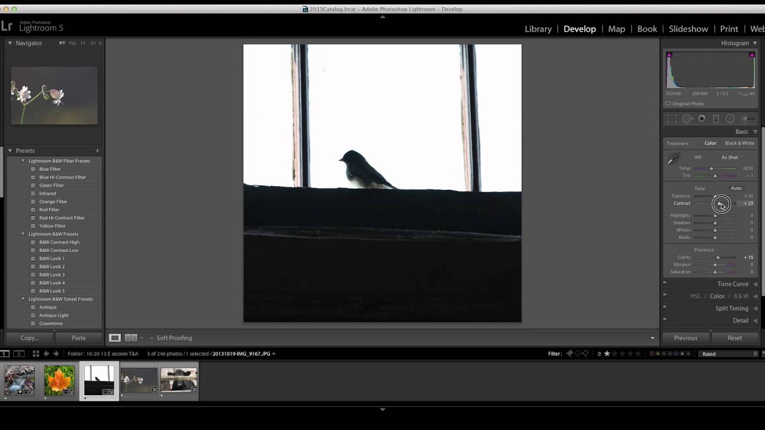Click the Temp slider handle

pyautogui.click(x=711, y=169)
